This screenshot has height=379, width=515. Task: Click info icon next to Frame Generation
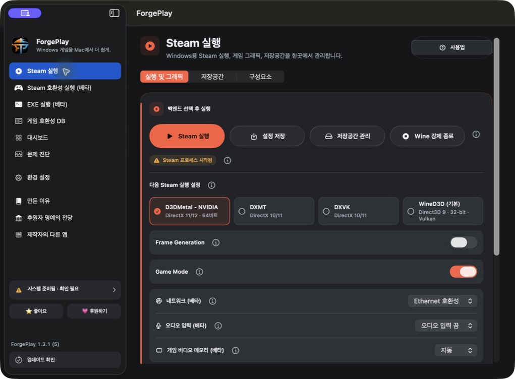pos(216,242)
